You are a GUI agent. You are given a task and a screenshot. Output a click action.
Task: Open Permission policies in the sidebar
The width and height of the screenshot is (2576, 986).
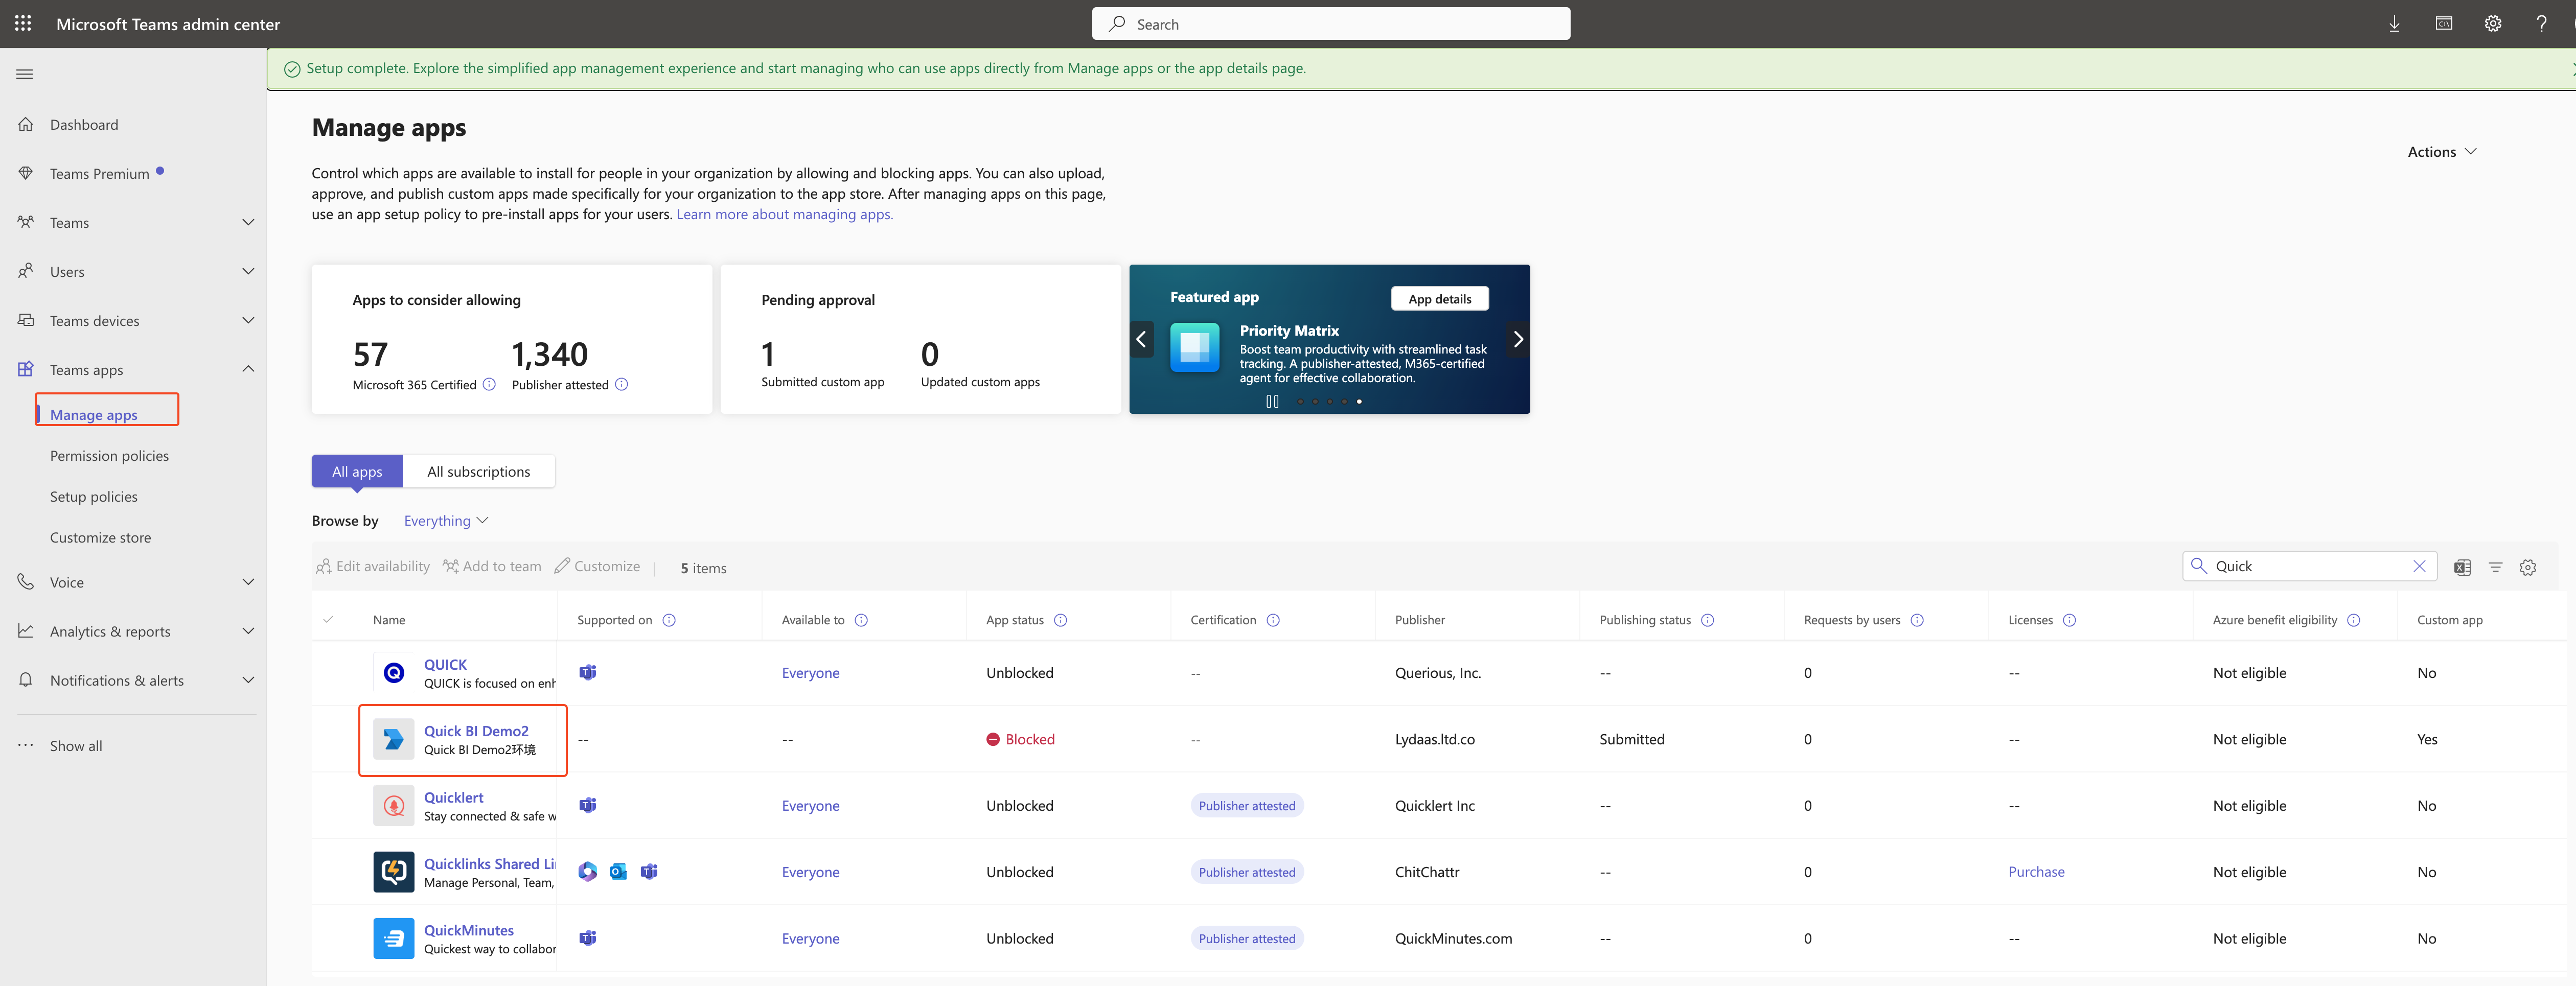[109, 456]
